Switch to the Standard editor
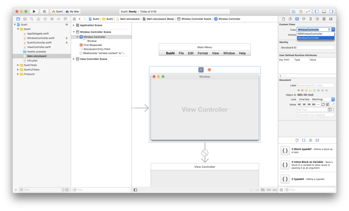This screenshot has height=211, width=349. coord(294,11)
